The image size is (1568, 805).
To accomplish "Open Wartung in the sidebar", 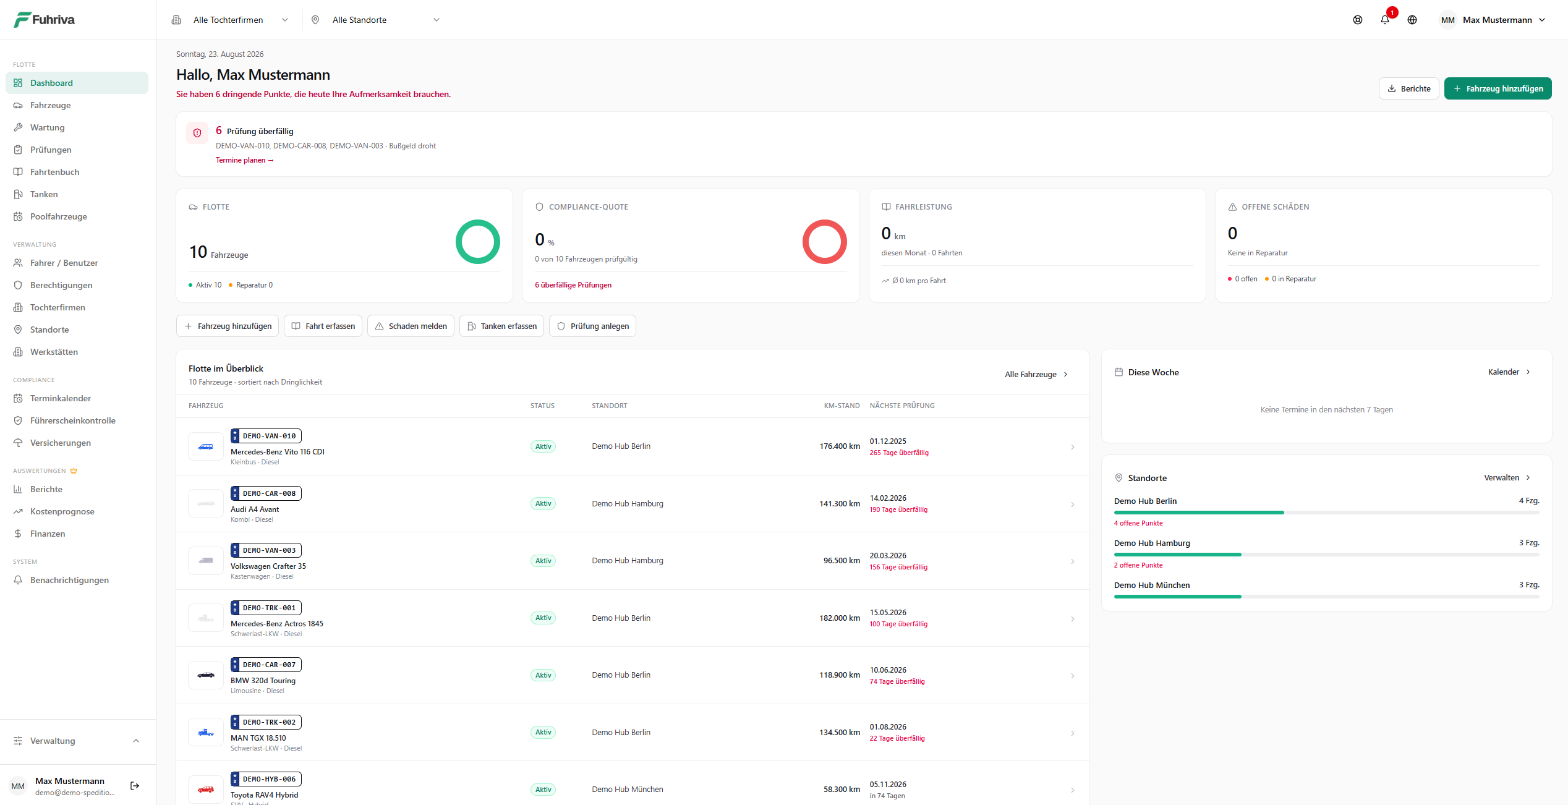I will coord(77,127).
